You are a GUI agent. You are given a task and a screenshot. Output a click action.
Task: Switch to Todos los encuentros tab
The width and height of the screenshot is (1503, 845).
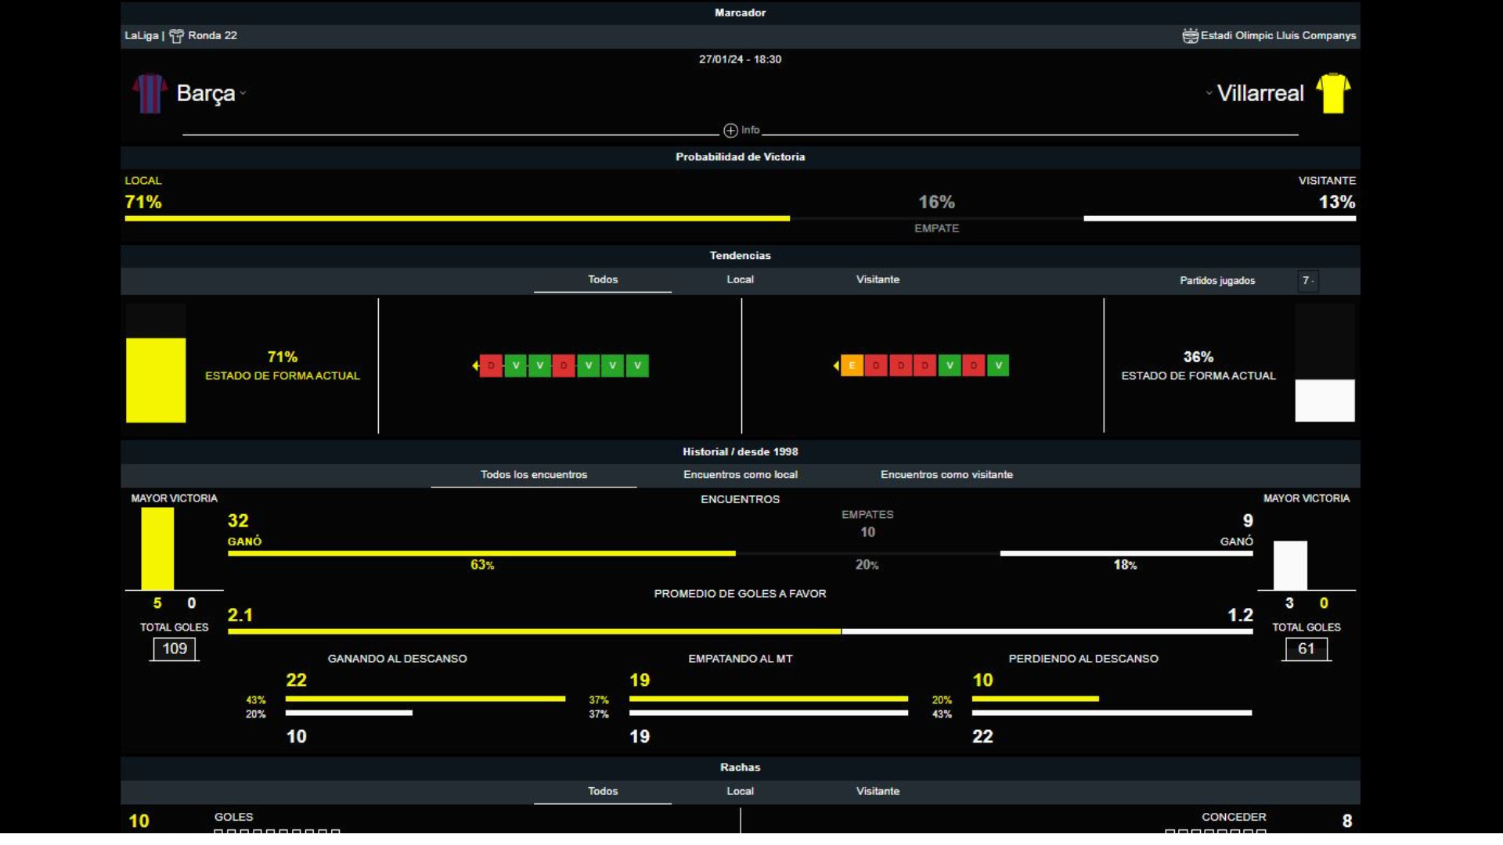[534, 475]
